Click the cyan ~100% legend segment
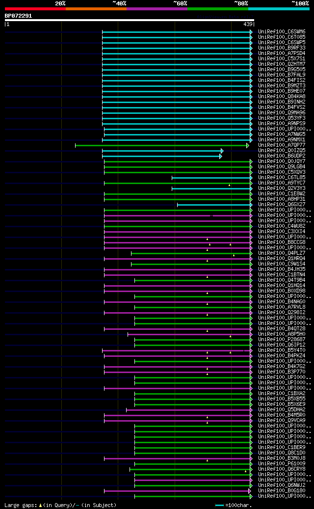314x509 pixels. (x=279, y=9)
